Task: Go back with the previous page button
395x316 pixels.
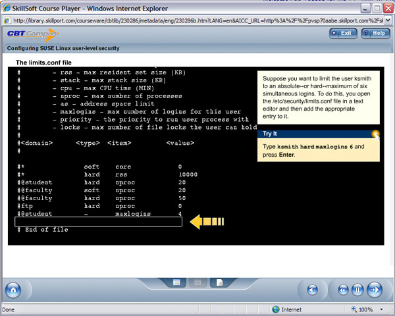Action: pyautogui.click(x=343, y=290)
